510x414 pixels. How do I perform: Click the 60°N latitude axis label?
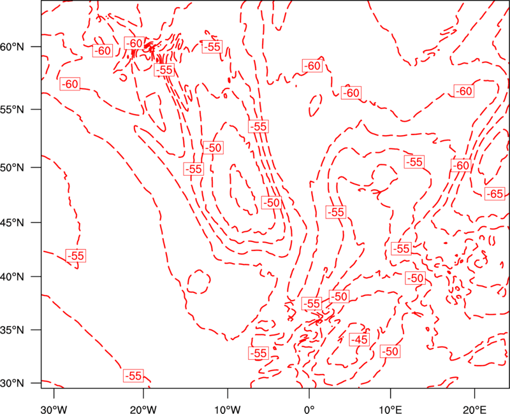(12, 46)
